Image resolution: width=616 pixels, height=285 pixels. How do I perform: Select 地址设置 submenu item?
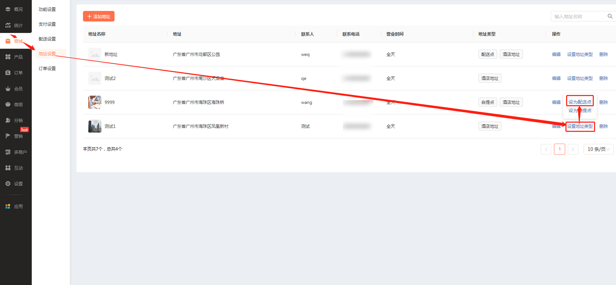coord(47,54)
